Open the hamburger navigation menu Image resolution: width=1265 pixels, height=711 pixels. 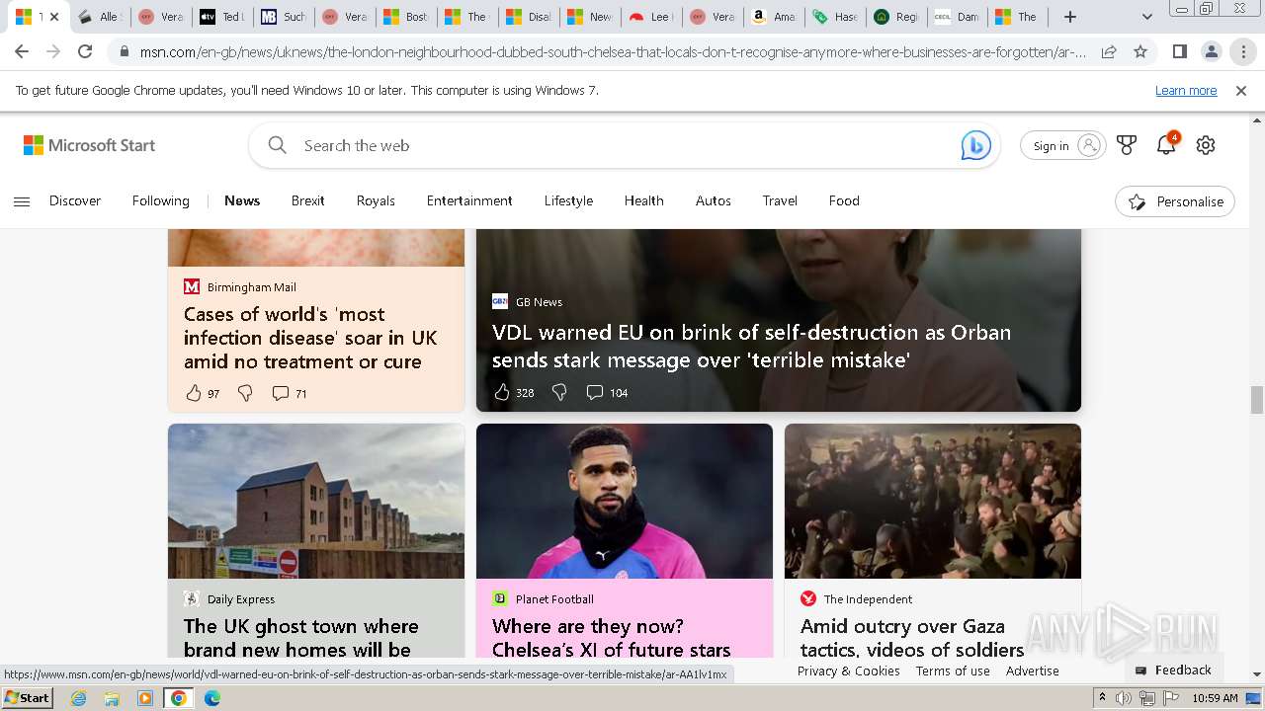[x=22, y=201]
